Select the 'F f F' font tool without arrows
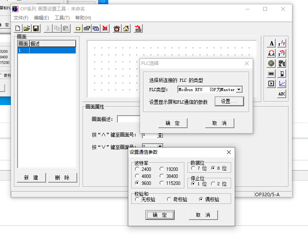This screenshot has width=308, height=239. pyautogui.click(x=281, y=43)
